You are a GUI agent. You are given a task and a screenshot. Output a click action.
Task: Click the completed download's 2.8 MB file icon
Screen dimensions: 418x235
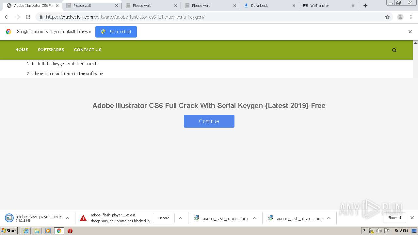click(9, 218)
